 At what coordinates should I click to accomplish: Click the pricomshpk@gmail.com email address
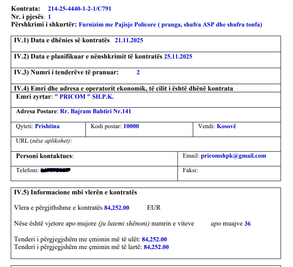coord(233,156)
